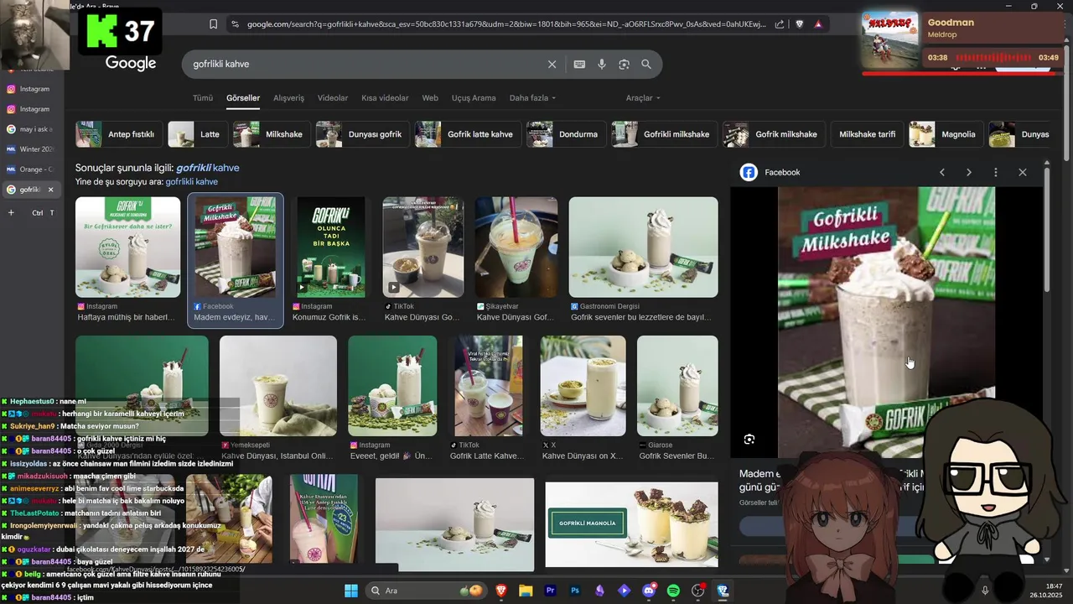This screenshot has height=604, width=1073.
Task: Filter by the Dondurma chip
Action: click(565, 134)
